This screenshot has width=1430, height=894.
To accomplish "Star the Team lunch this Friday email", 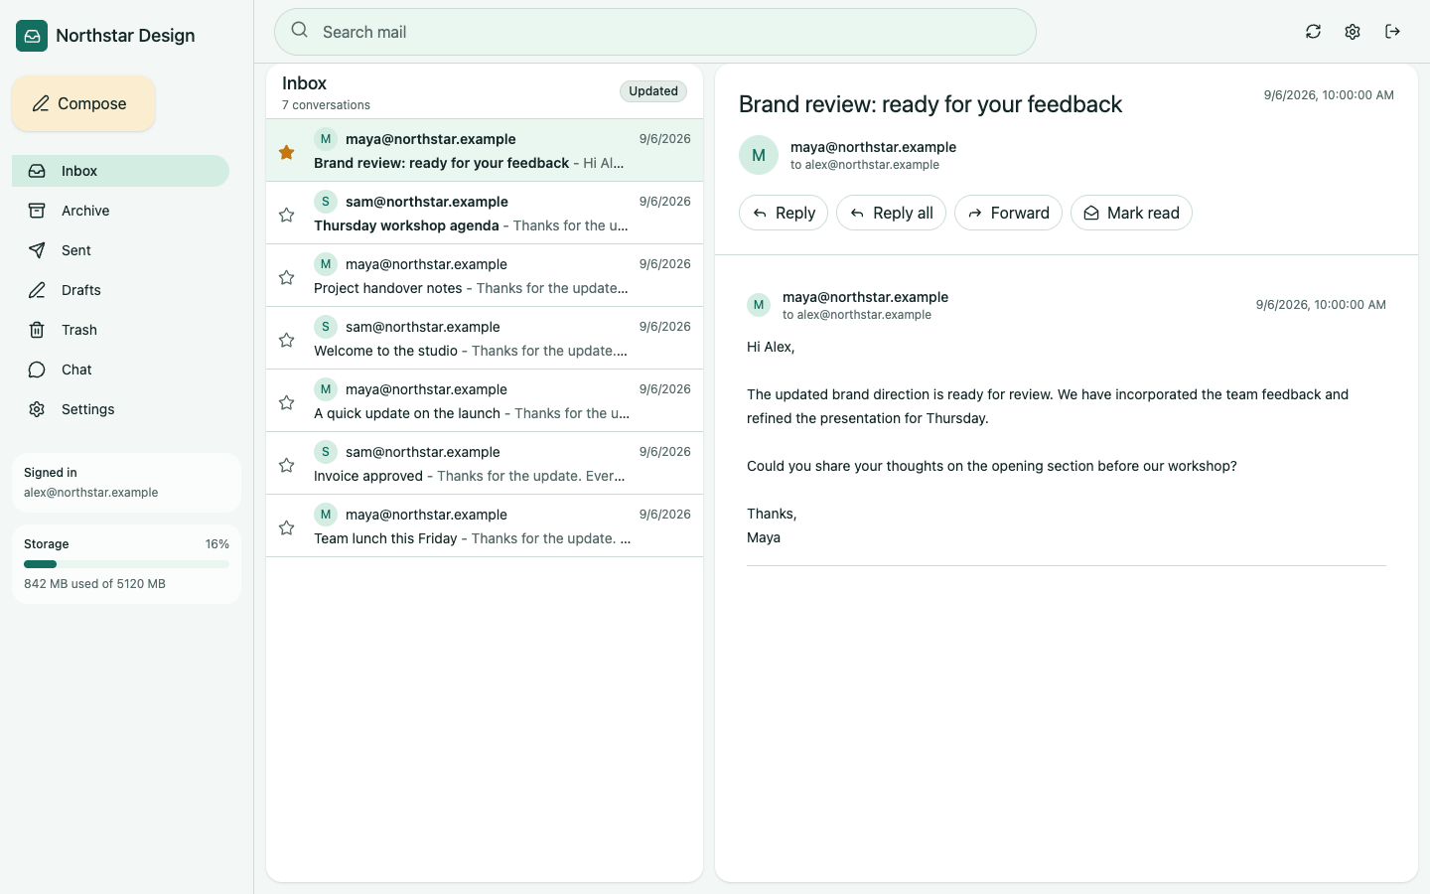I will [x=286, y=527].
